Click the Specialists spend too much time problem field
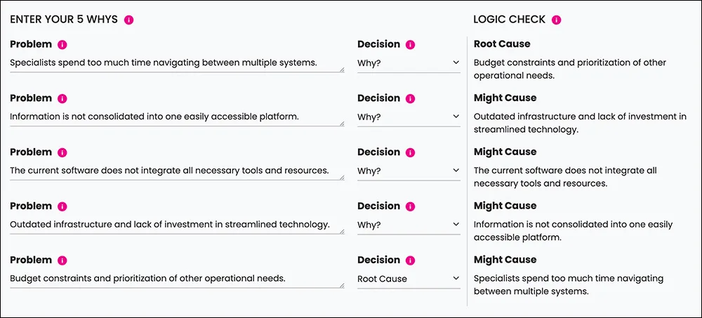702x318 pixels. point(177,63)
